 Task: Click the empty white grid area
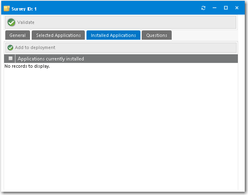pos(122,130)
